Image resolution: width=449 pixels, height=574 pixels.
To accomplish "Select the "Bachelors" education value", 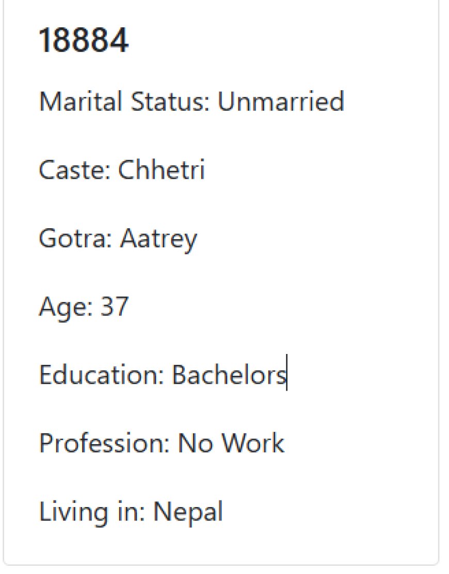I will (229, 375).
